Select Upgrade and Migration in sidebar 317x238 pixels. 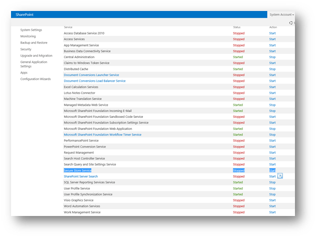pos(36,55)
